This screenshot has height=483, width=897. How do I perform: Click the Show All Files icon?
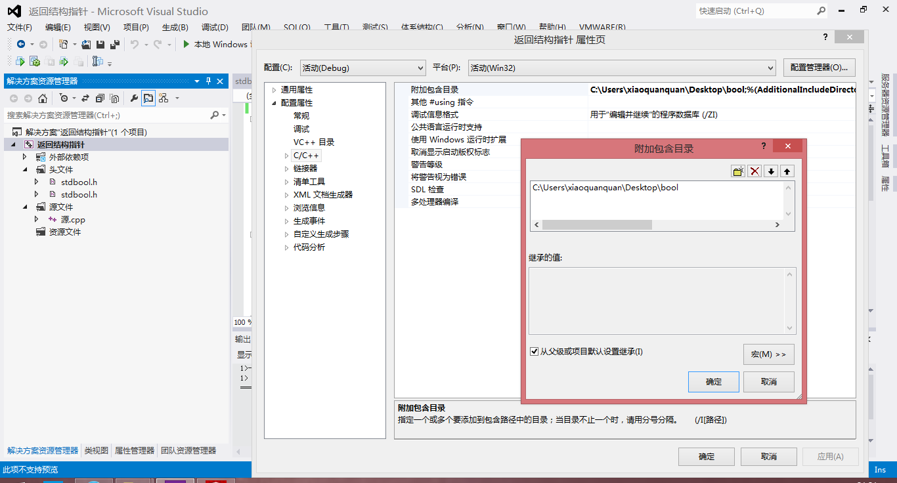click(114, 98)
